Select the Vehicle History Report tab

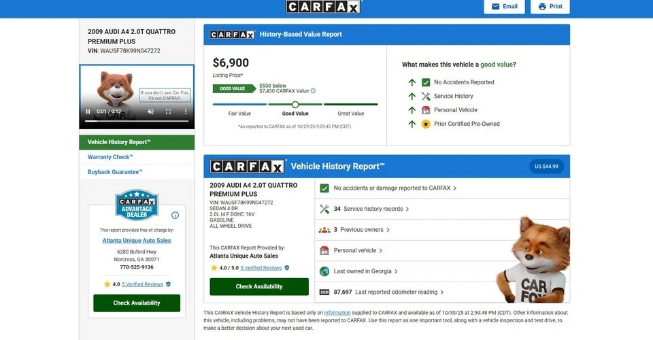coord(137,142)
